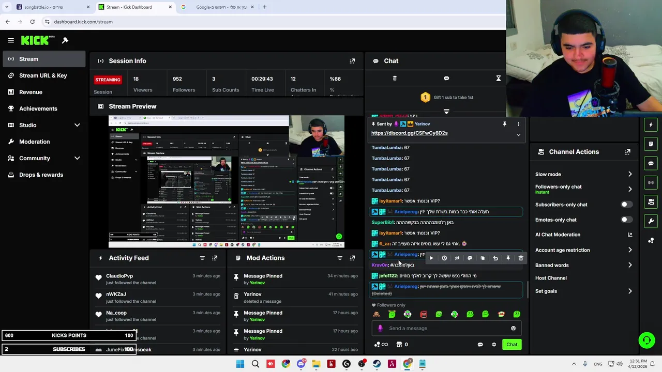Click the reply arrow in message action bar
Viewport: 662px width, 372px height.
coord(495,258)
